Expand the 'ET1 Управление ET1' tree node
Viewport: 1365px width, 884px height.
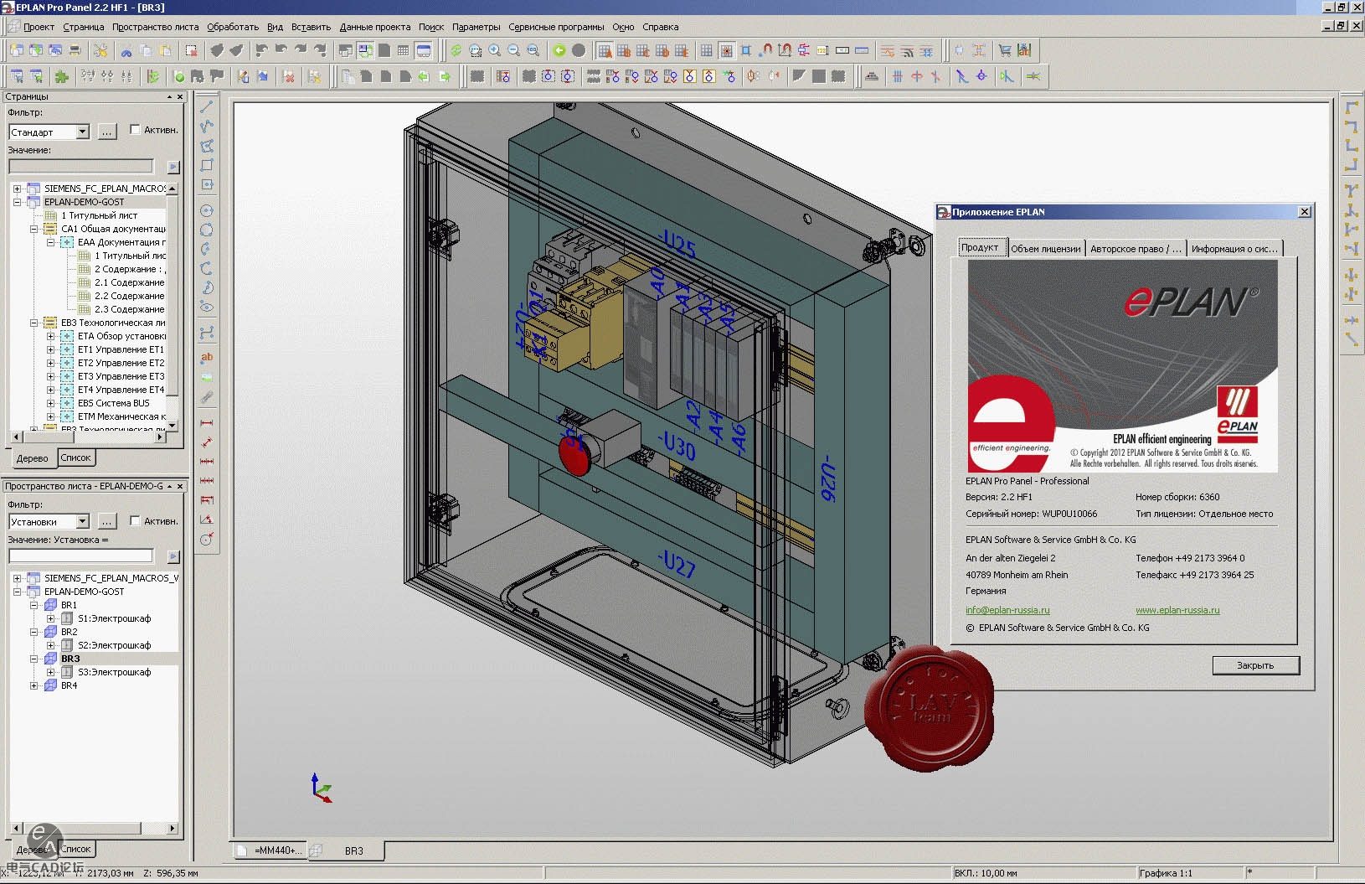50,349
